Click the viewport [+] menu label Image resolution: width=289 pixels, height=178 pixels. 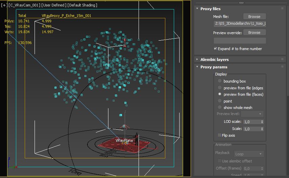pyautogui.click(x=4, y=5)
